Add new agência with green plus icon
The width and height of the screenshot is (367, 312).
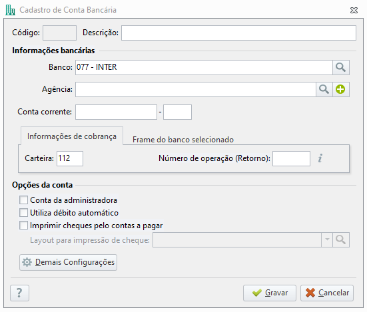pyautogui.click(x=340, y=89)
